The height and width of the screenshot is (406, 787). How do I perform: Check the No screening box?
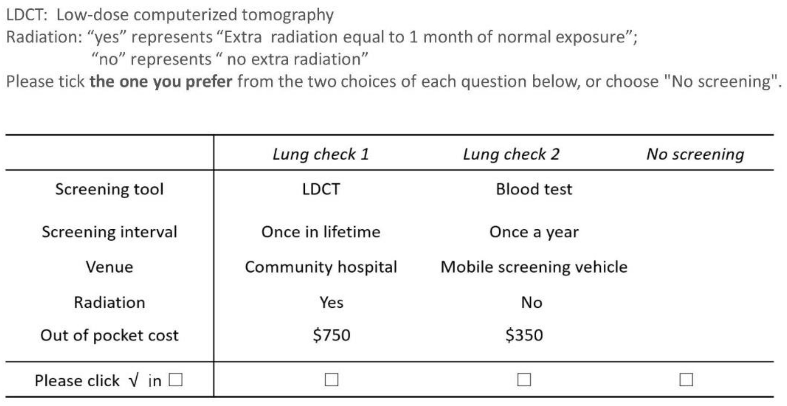point(686,380)
